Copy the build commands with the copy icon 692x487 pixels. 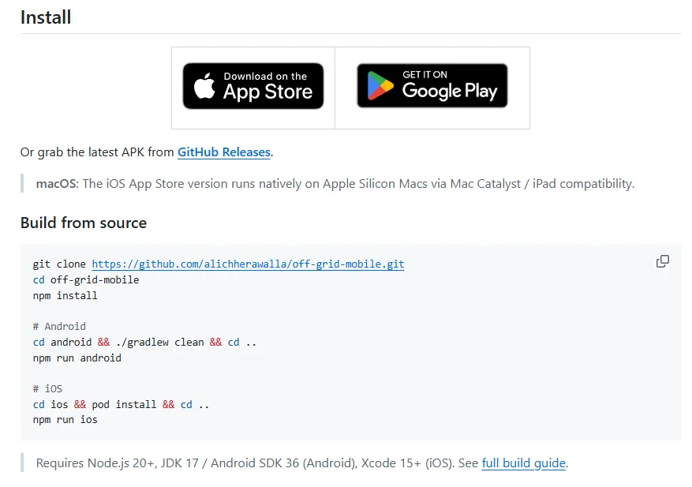(663, 261)
